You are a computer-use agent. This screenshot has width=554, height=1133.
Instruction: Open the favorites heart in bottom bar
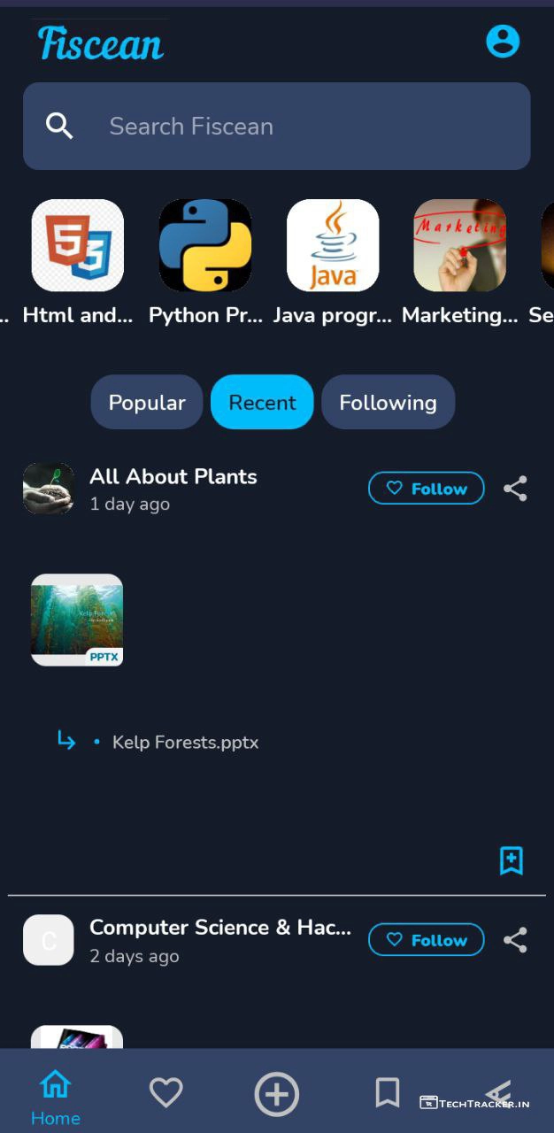(x=165, y=1093)
